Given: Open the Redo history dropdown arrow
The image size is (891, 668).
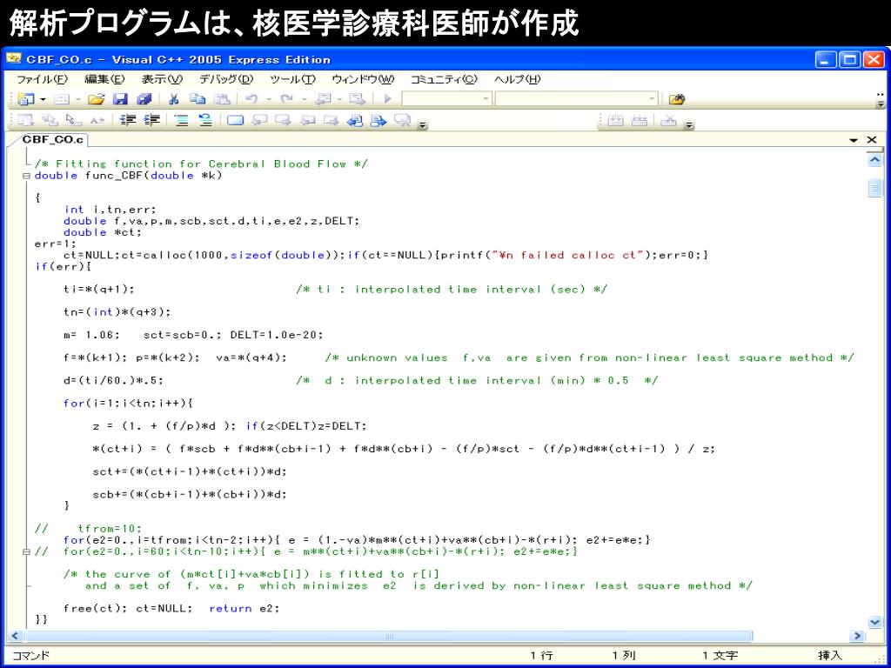Looking at the screenshot, I should (305, 99).
